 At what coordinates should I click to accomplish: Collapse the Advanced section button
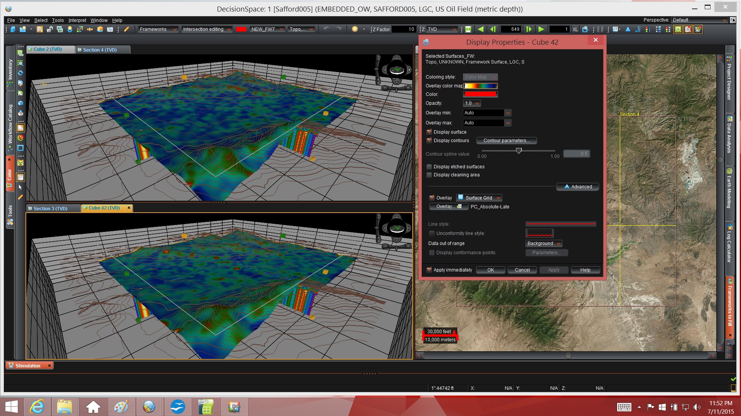tap(577, 187)
